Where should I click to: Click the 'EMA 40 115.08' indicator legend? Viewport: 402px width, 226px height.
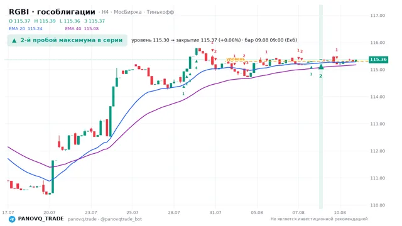(x=82, y=29)
